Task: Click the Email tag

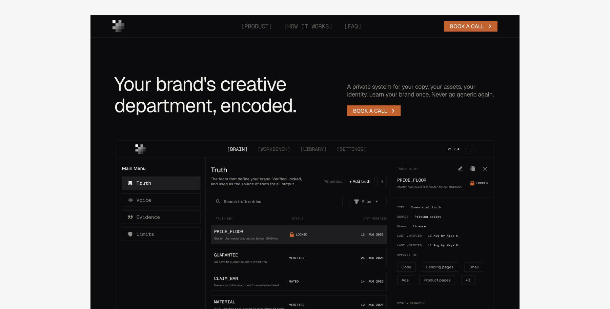Action: click(474, 267)
